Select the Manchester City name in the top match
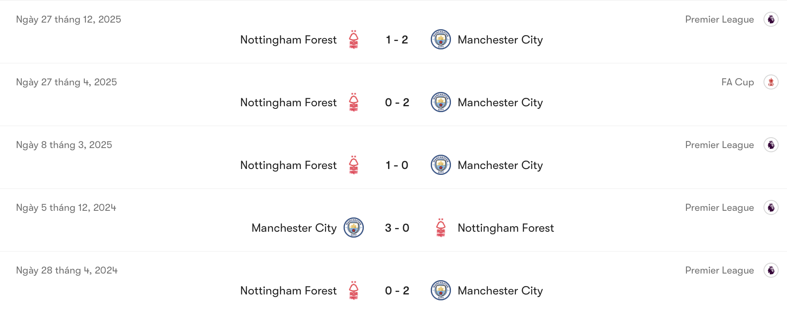 tap(500, 40)
